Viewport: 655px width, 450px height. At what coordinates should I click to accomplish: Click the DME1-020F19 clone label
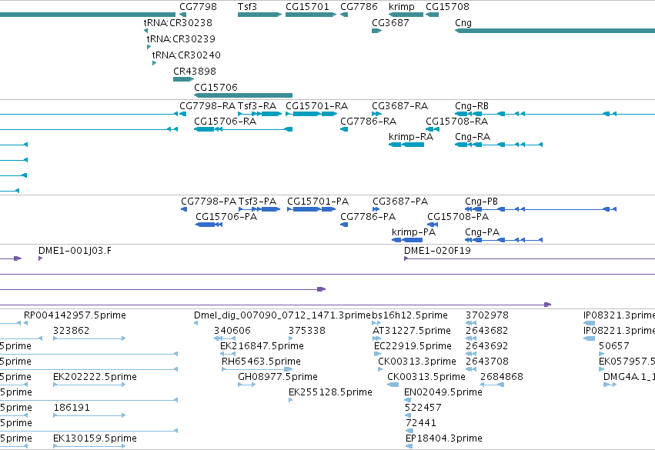(x=437, y=251)
